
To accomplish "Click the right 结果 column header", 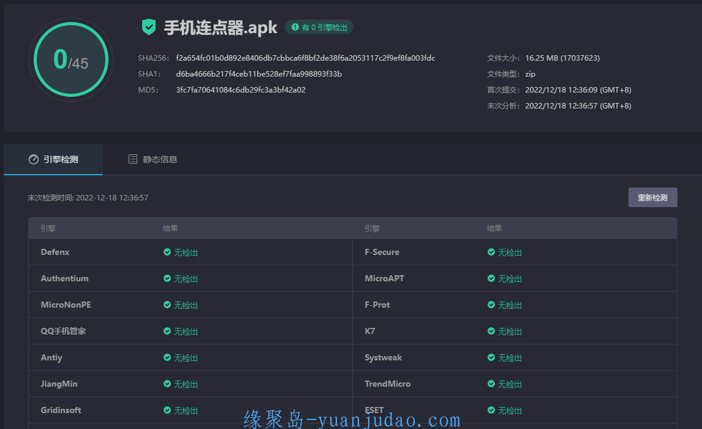I will click(x=494, y=229).
